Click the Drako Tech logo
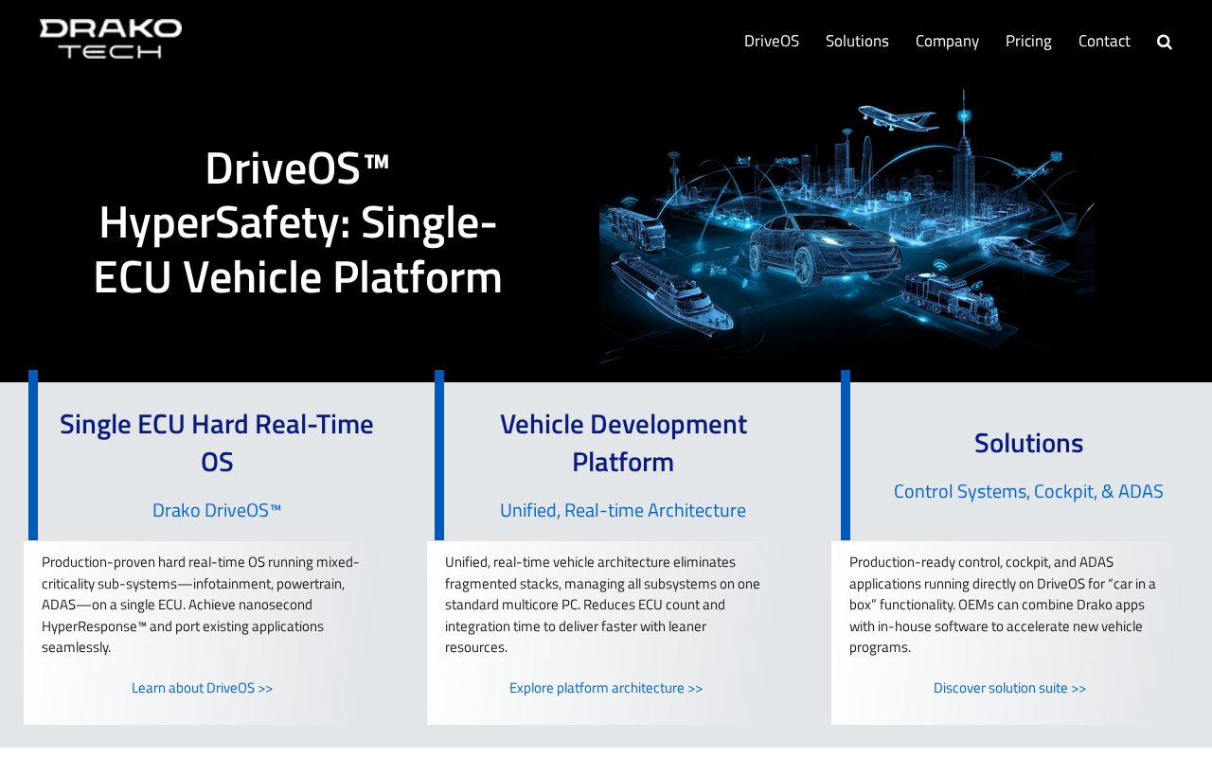This screenshot has height=757, width=1212. 111,39
